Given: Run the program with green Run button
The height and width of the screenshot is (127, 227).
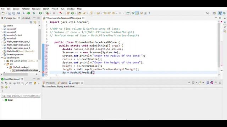Looking at the screenshot, I should (40, 13).
